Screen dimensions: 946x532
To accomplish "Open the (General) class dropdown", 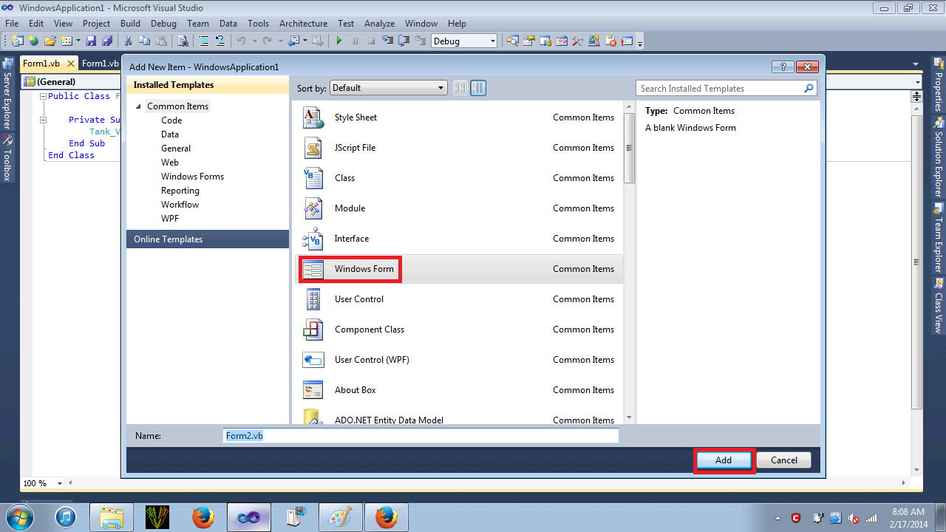I will (x=70, y=82).
